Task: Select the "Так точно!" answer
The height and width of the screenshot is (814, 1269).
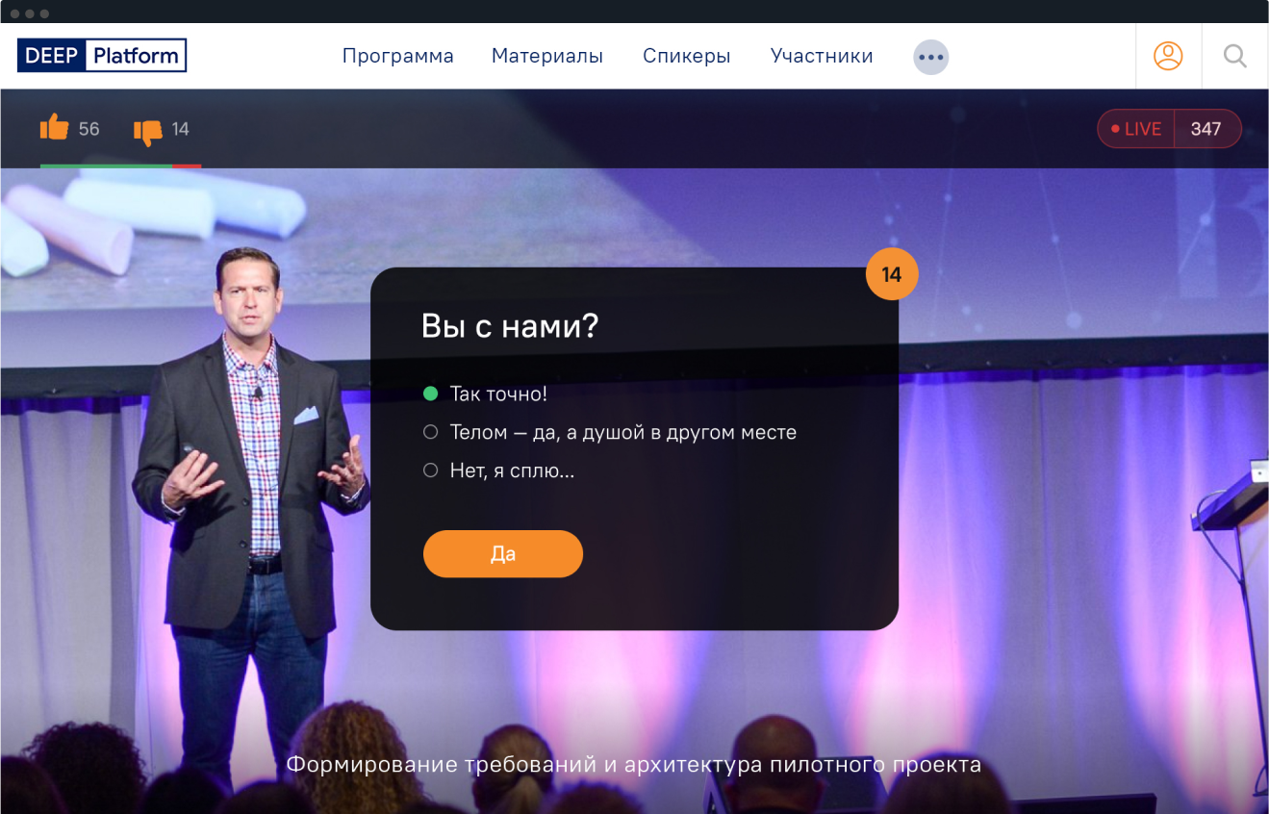Action: coord(485,394)
